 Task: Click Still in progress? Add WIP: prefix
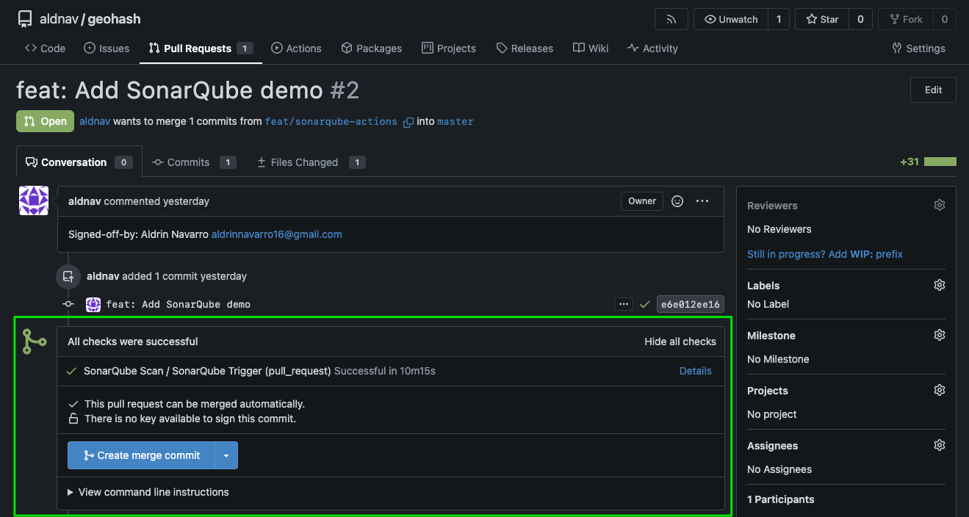(825, 254)
